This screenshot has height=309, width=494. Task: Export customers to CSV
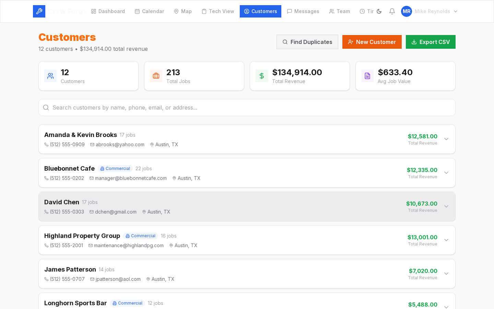coord(431,42)
